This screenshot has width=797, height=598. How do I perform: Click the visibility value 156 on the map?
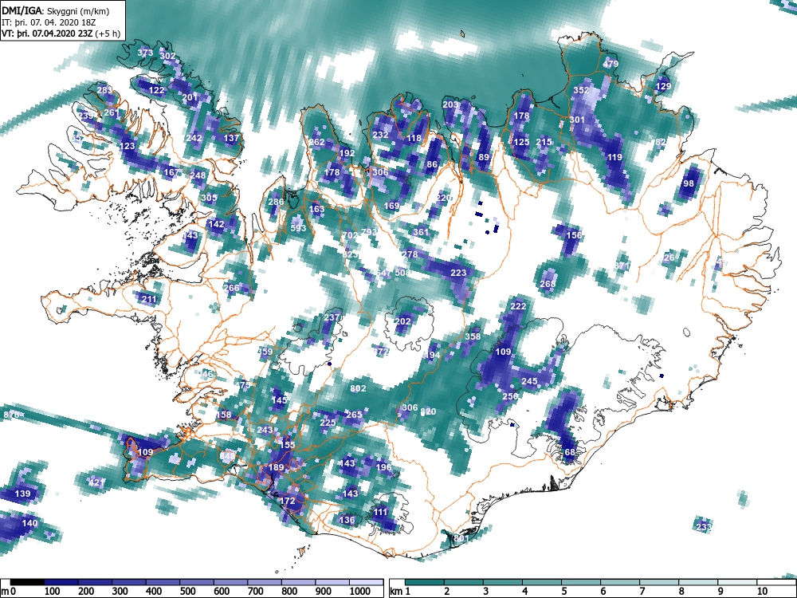574,235
